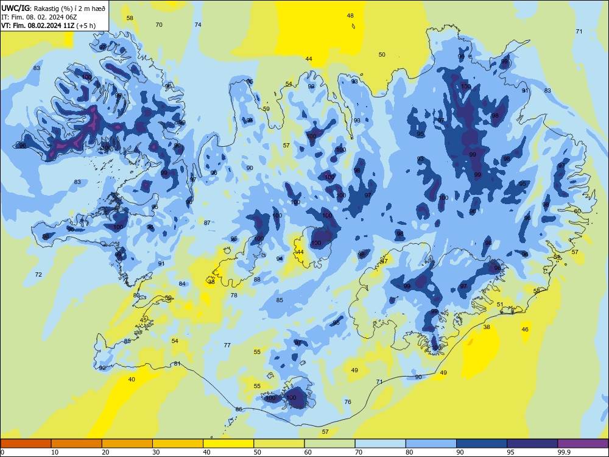The height and width of the screenshot is (457, 609).
Task: Click the '77' humidity value on map
Action: (227, 345)
